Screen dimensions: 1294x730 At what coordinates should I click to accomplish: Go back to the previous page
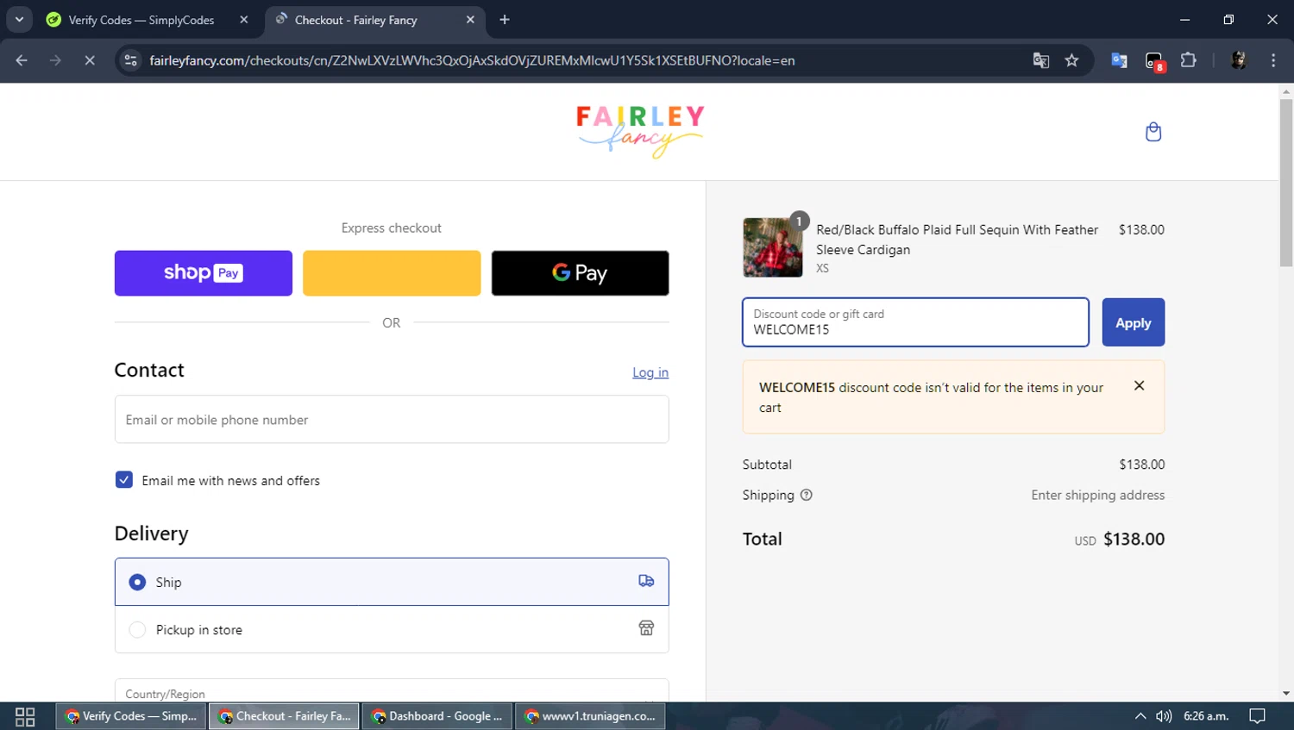22,60
